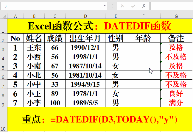Click the birth date cell '1998/1/1'

pos(85,56)
